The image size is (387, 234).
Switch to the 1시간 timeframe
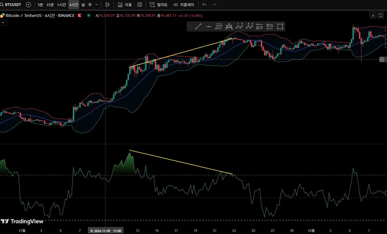pyautogui.click(x=61, y=5)
